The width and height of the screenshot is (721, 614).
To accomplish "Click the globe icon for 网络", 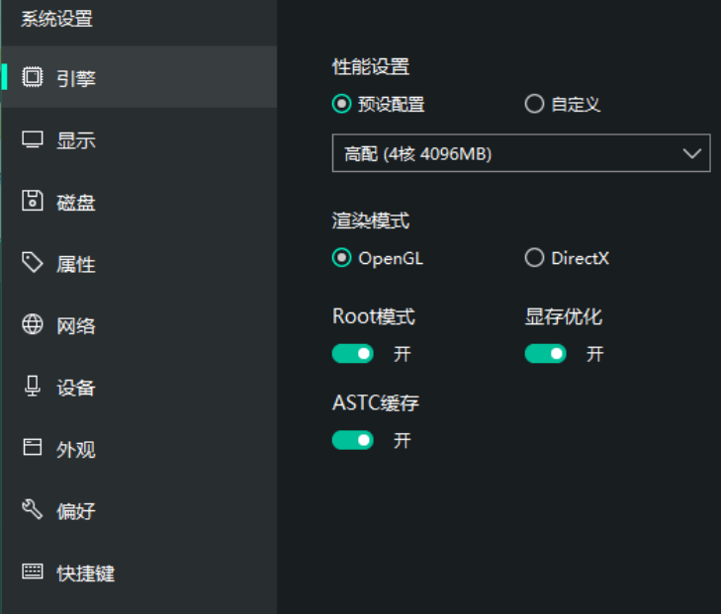I will click(x=33, y=324).
